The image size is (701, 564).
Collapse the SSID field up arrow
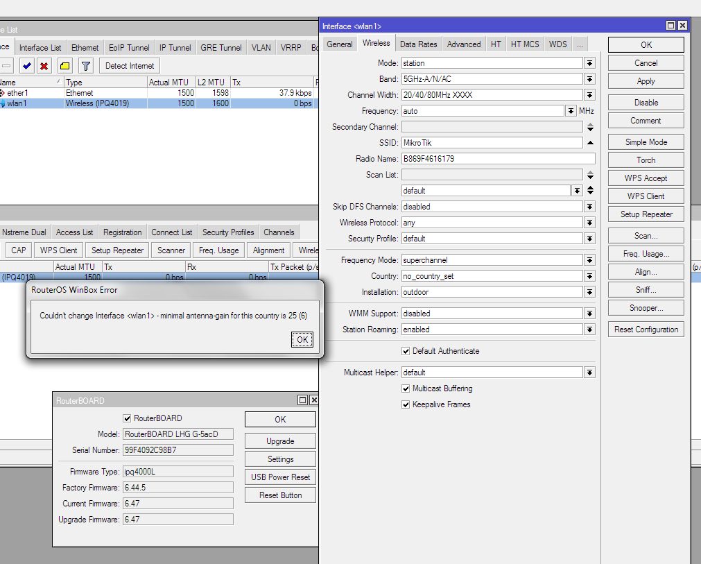[x=590, y=143]
